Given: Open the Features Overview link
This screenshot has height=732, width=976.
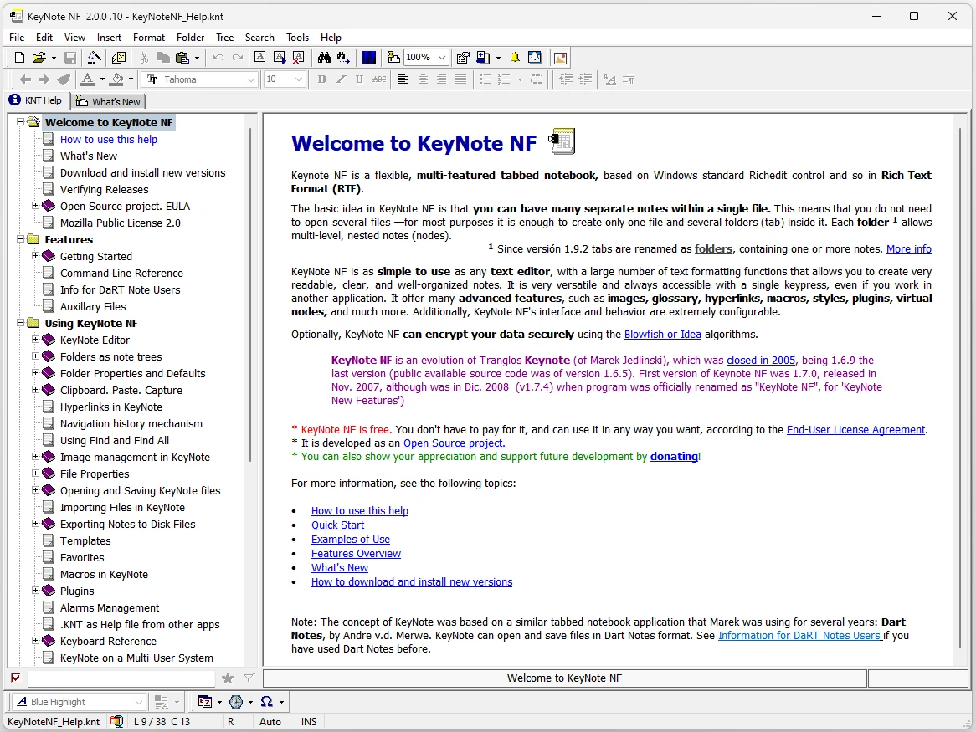Looking at the screenshot, I should [x=356, y=554].
